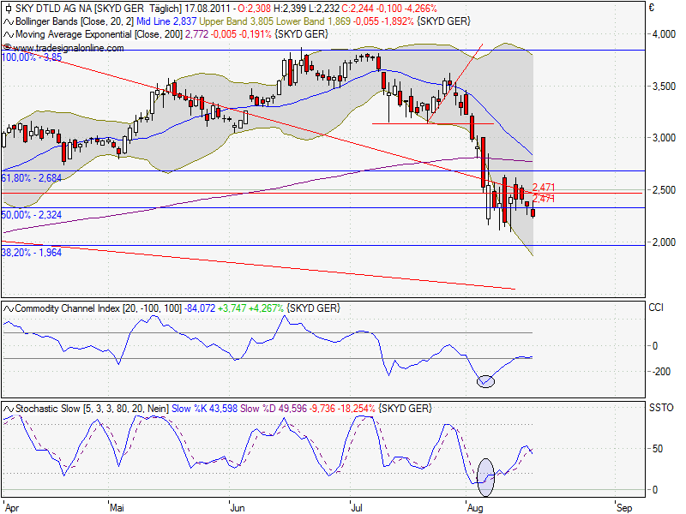Select the Stochastic Slow [5, 3, 3, 80, 20, Nein] label
The height and width of the screenshot is (514, 686).
pyautogui.click(x=92, y=409)
